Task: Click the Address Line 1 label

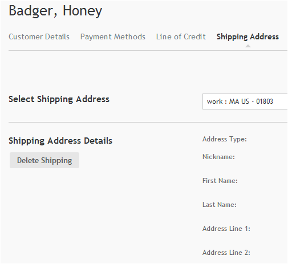Action: click(226, 229)
